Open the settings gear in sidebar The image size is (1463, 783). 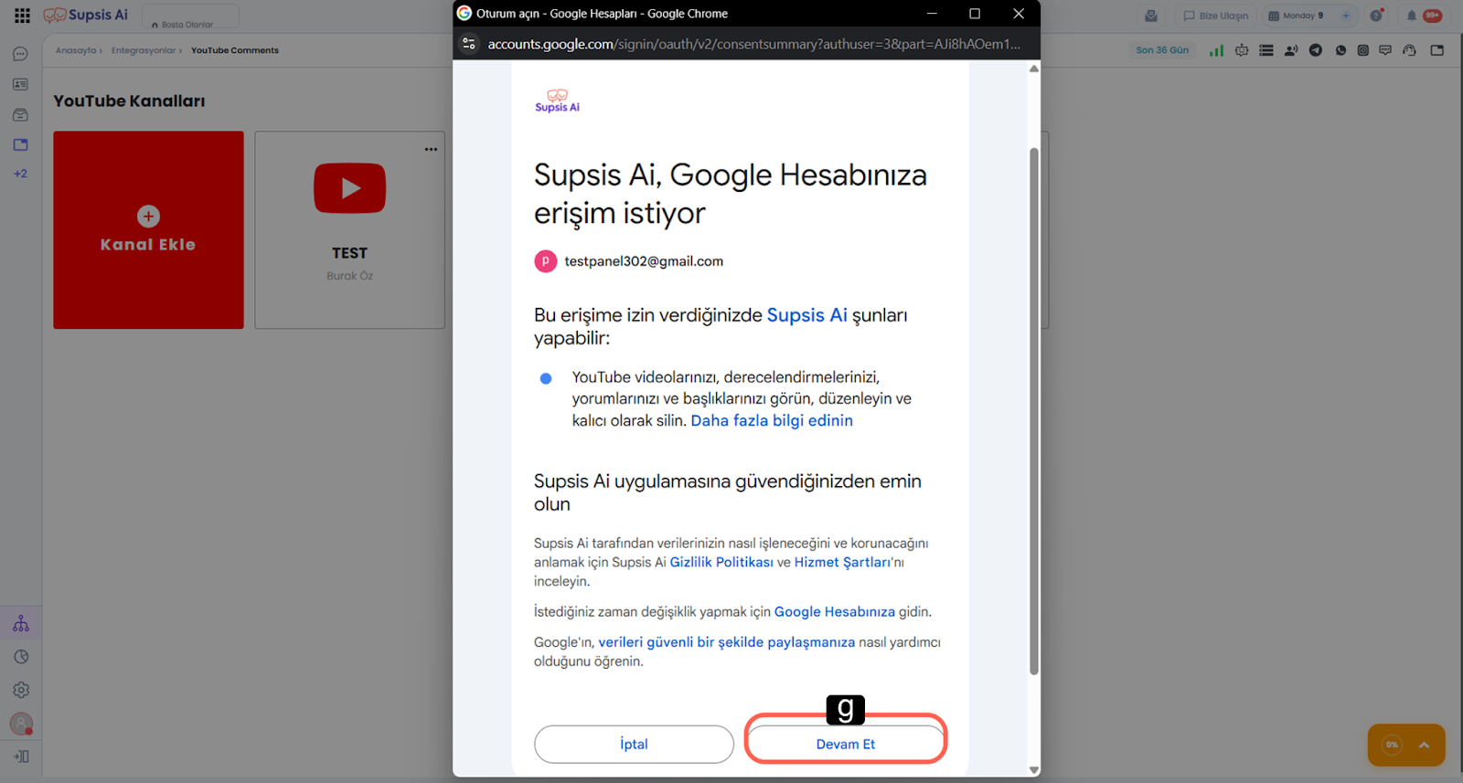(21, 690)
